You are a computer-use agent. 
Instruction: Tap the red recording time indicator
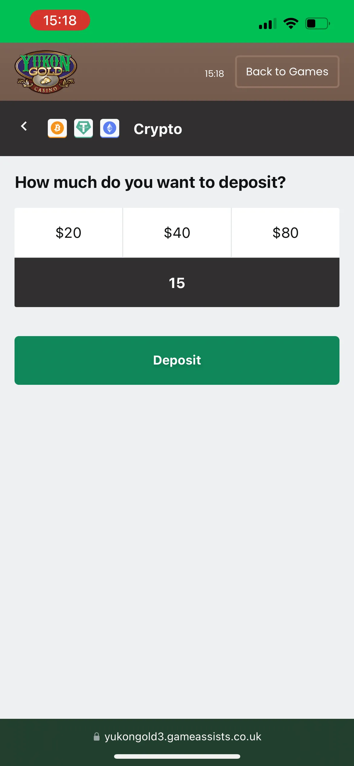click(60, 20)
